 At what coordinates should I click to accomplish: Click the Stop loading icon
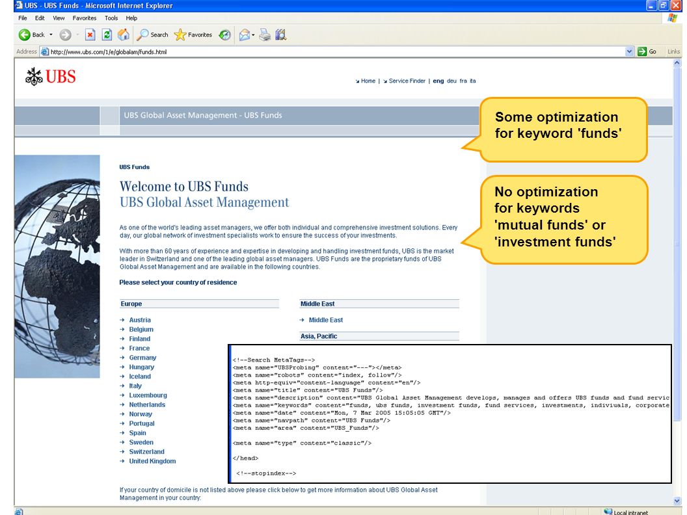click(x=90, y=34)
